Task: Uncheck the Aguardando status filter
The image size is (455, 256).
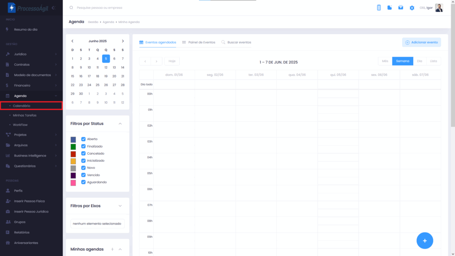Action: pos(83,182)
